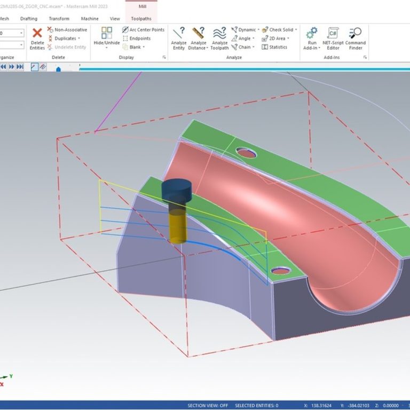Expand the Hide/Unhide dropdown

106,48
